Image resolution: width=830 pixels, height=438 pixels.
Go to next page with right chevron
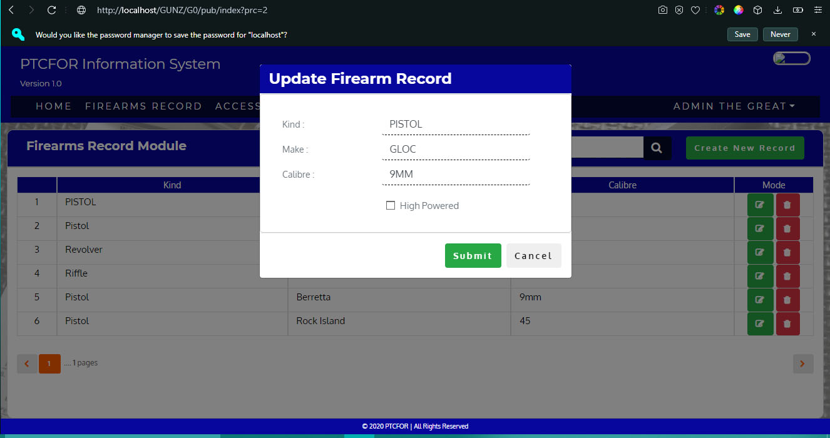(x=802, y=364)
